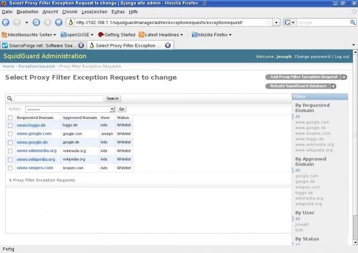Open the www.toggo.de request link
The height and width of the screenshot is (253, 358).
point(31,125)
